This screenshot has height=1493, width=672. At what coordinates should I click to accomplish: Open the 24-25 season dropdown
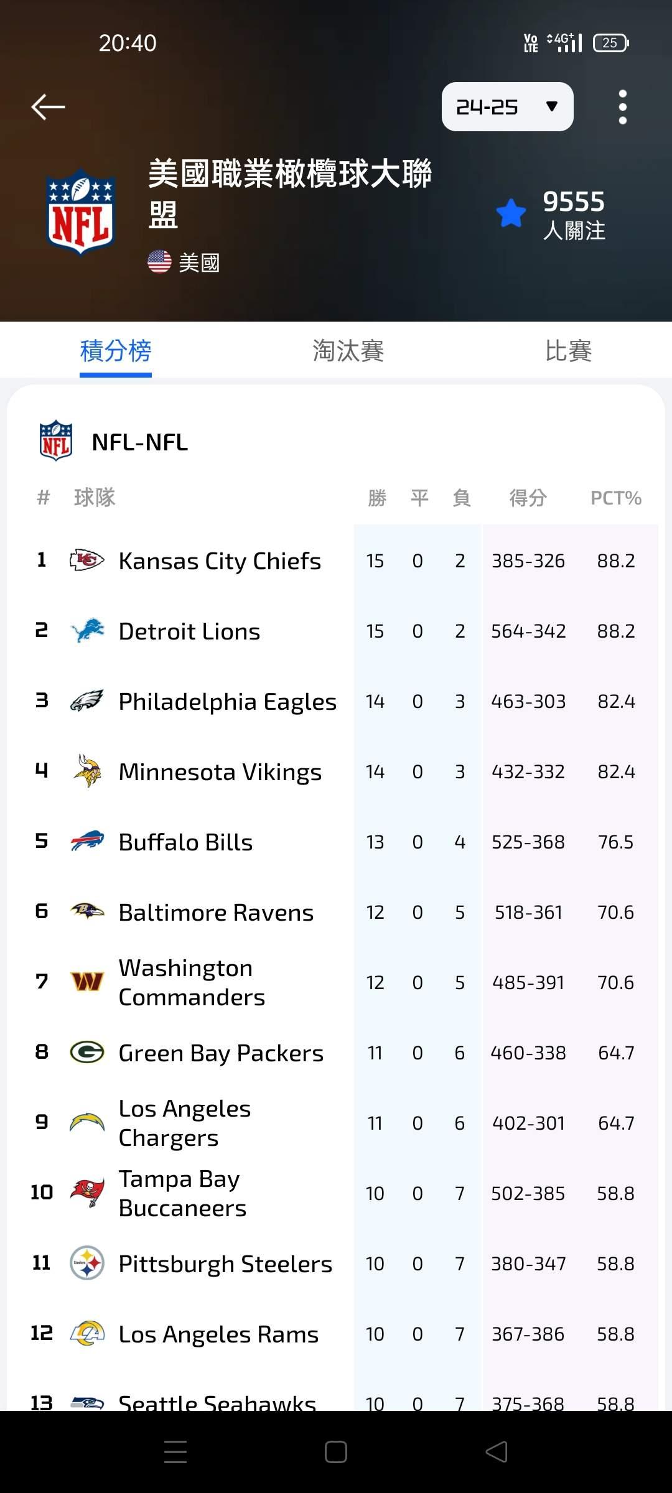[507, 106]
